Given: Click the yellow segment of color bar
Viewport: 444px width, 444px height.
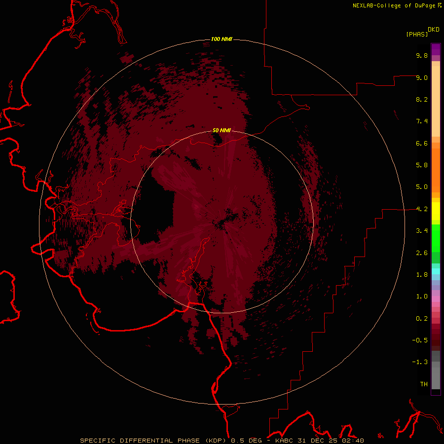Looking at the screenshot, I should [436, 211].
